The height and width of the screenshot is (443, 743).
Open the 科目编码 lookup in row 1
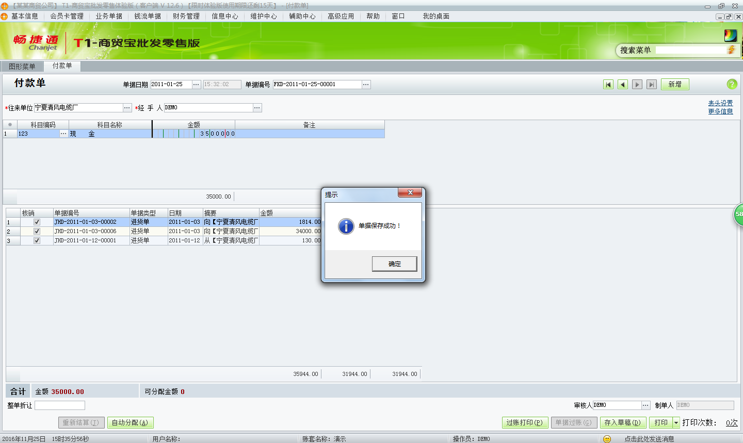click(64, 133)
